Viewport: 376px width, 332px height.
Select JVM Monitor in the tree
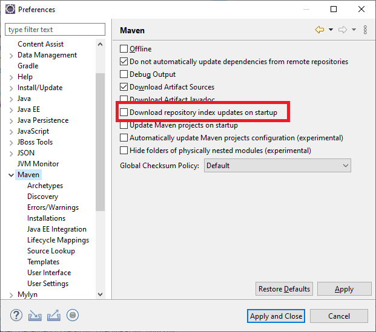pyautogui.click(x=38, y=164)
